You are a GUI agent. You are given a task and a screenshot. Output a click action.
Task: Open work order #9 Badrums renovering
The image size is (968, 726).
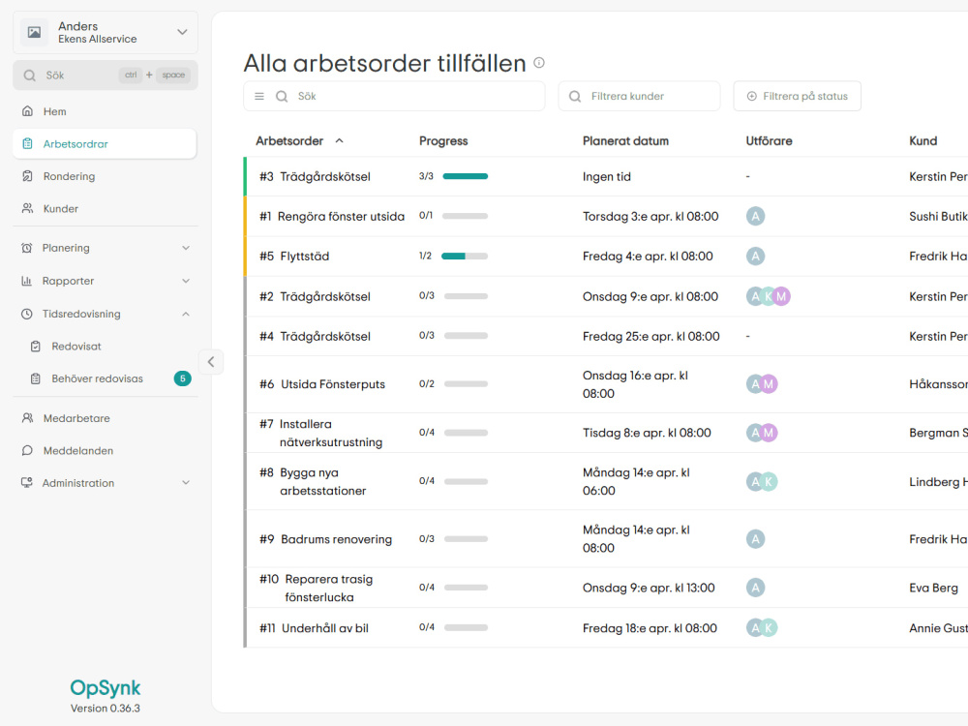click(x=325, y=539)
